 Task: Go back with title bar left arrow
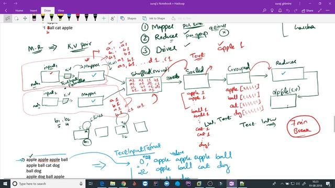pyautogui.click(x=5, y=4)
